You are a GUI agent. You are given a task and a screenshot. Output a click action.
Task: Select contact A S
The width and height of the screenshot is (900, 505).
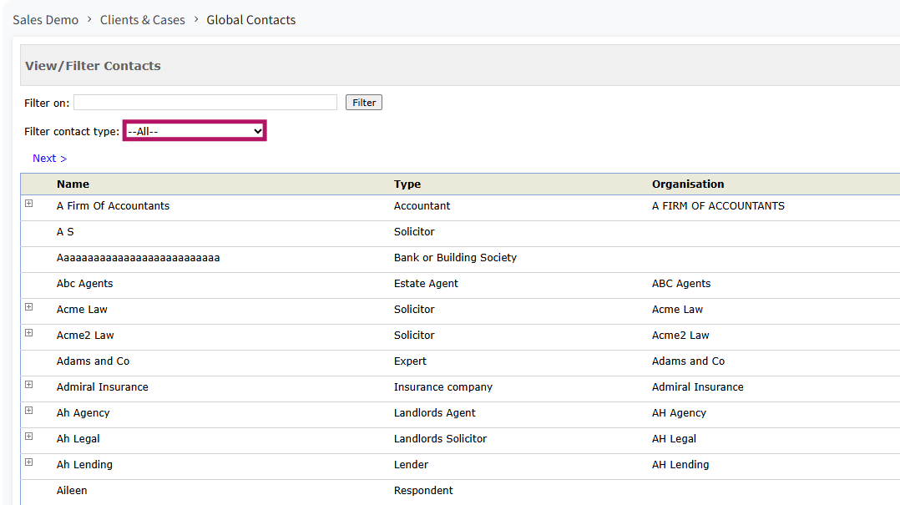tap(65, 231)
